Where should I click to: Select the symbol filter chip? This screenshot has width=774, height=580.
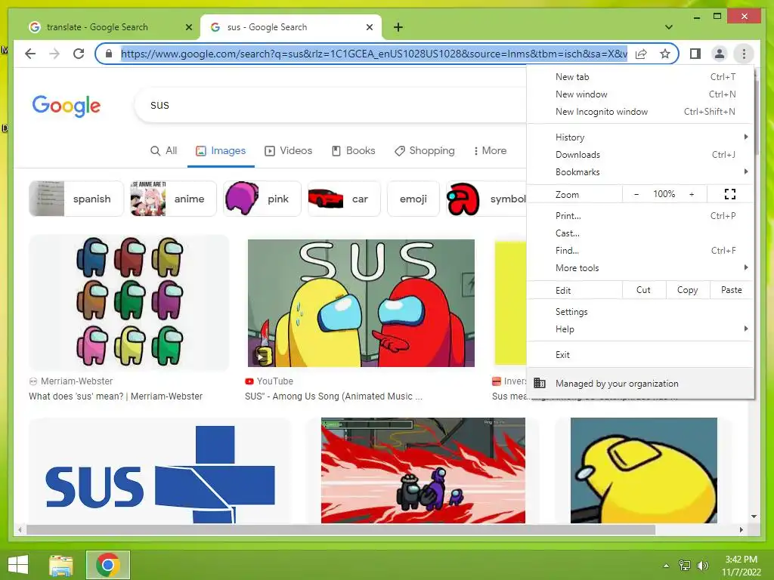click(x=487, y=199)
